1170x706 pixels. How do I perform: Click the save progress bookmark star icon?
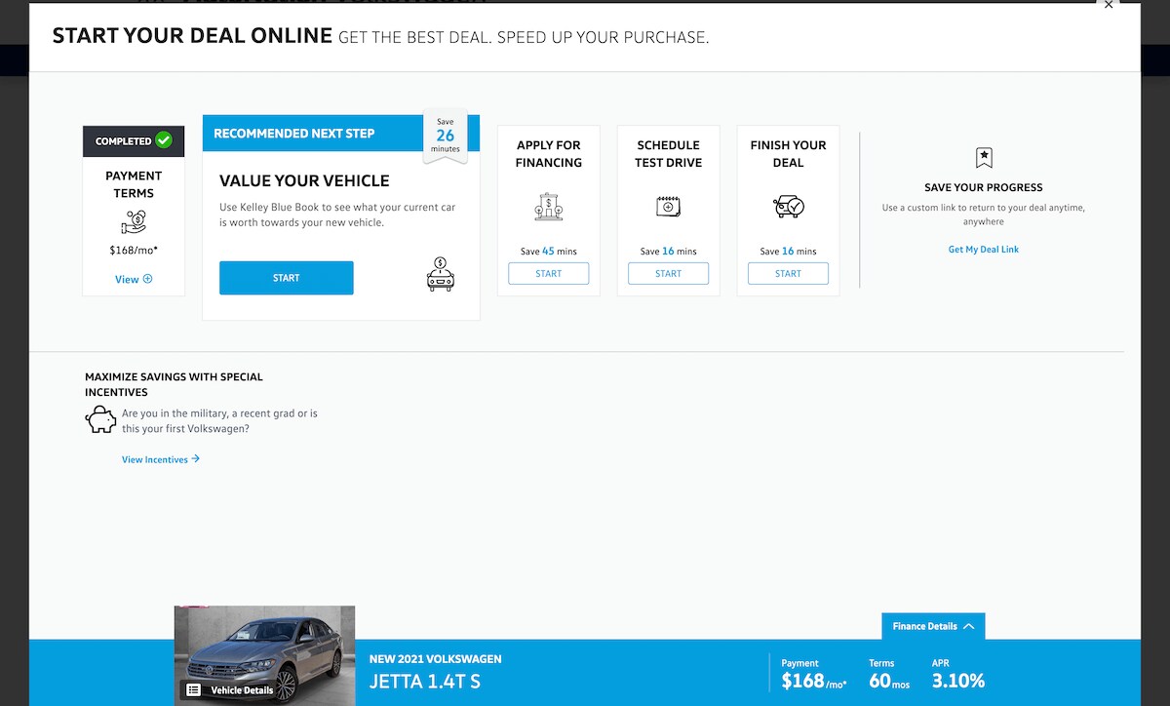click(984, 158)
